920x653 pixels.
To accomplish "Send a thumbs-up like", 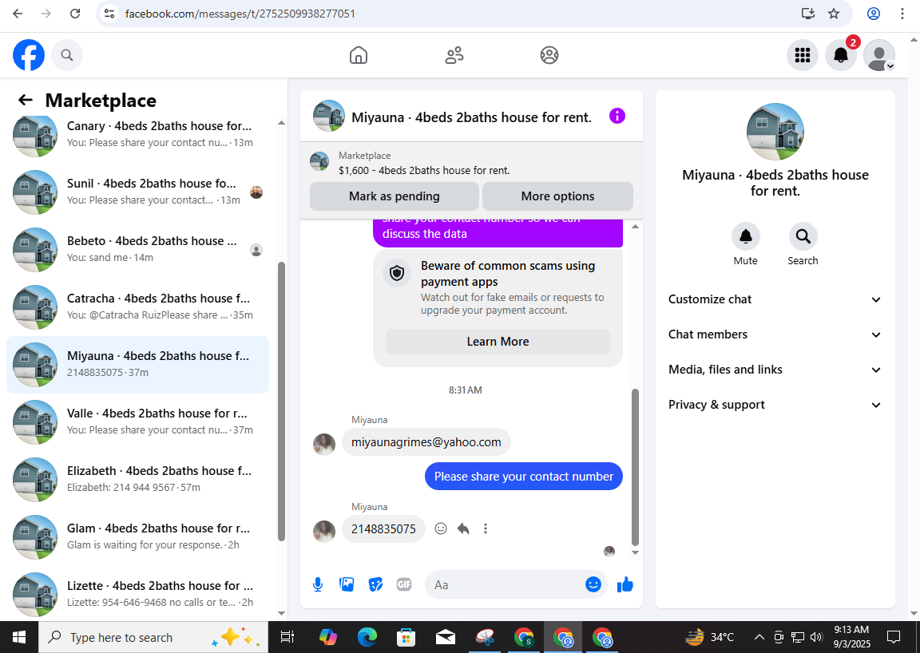I will [625, 584].
